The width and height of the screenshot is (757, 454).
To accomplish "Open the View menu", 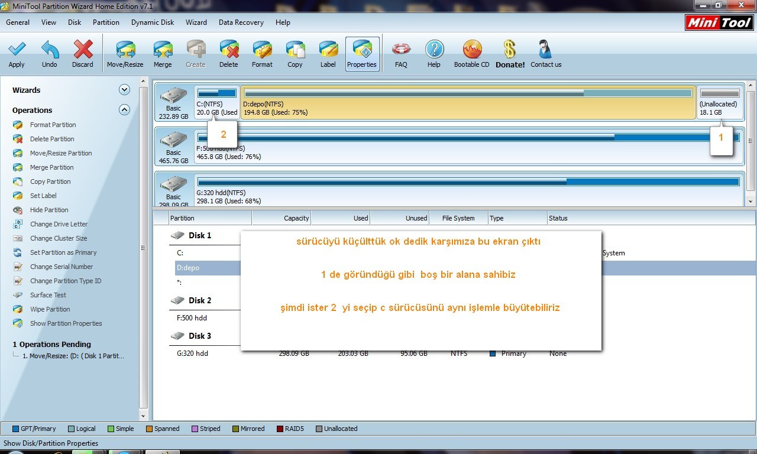I will (x=49, y=22).
